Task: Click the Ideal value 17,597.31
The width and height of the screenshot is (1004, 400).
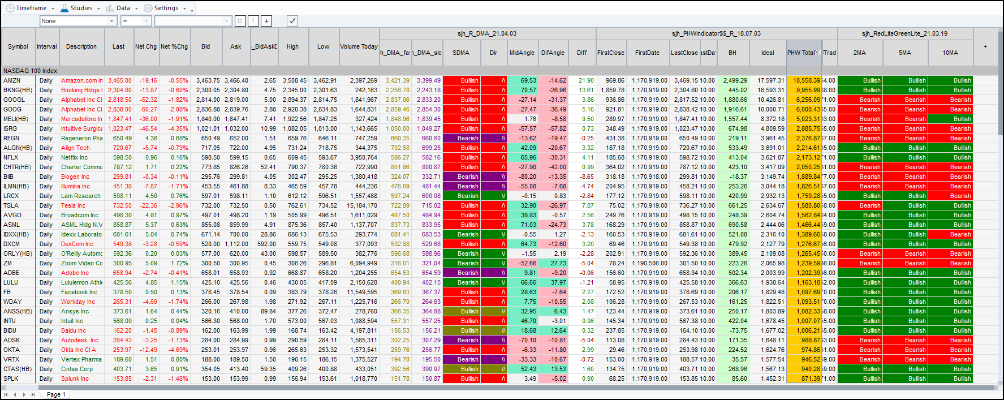Action: coord(768,80)
